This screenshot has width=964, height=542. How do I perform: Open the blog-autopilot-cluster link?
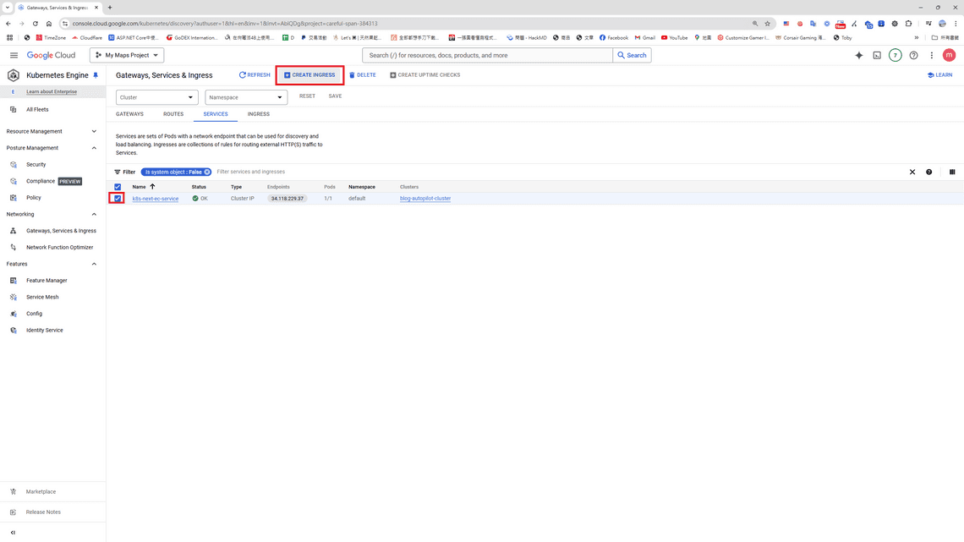pyautogui.click(x=425, y=199)
